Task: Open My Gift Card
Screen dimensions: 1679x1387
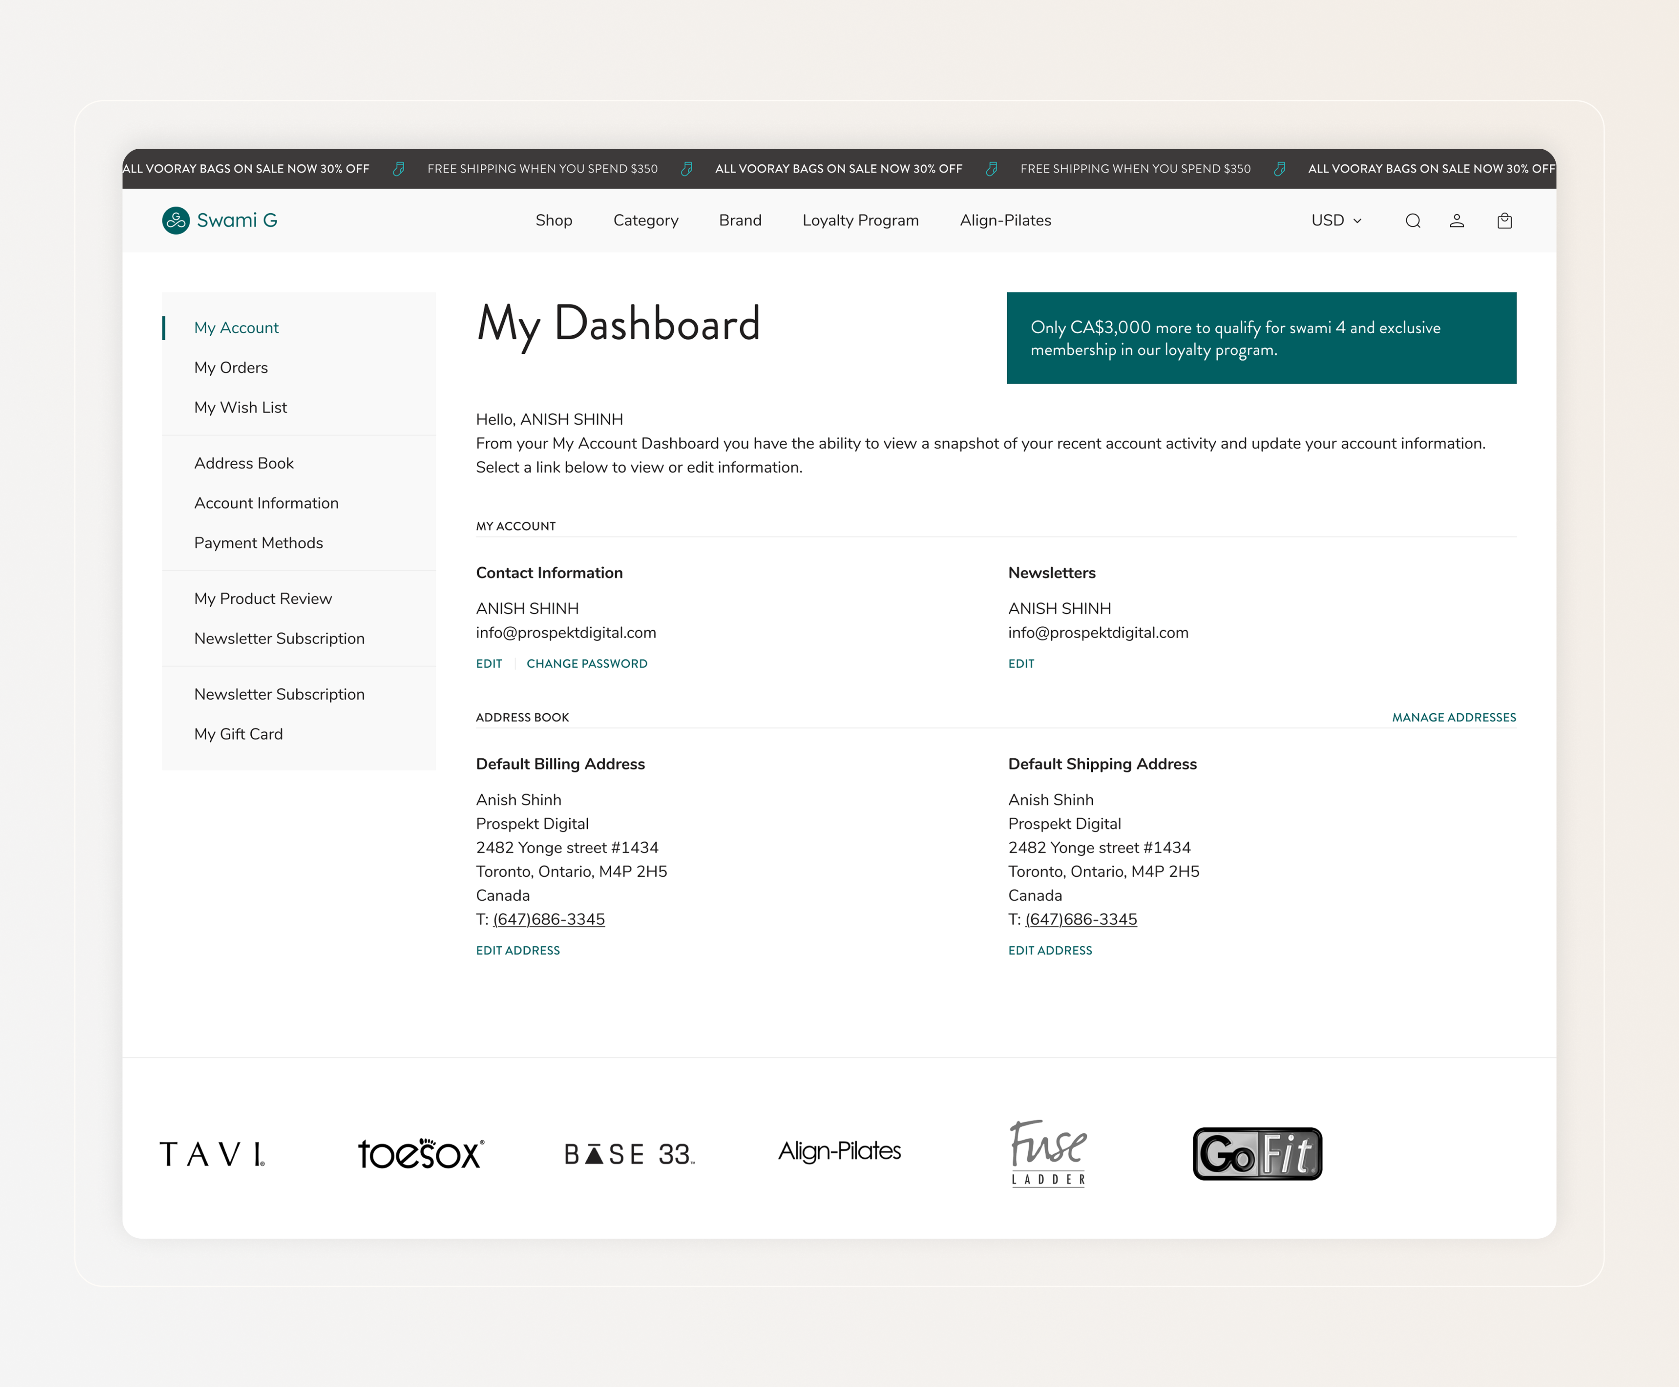Action: 238,734
